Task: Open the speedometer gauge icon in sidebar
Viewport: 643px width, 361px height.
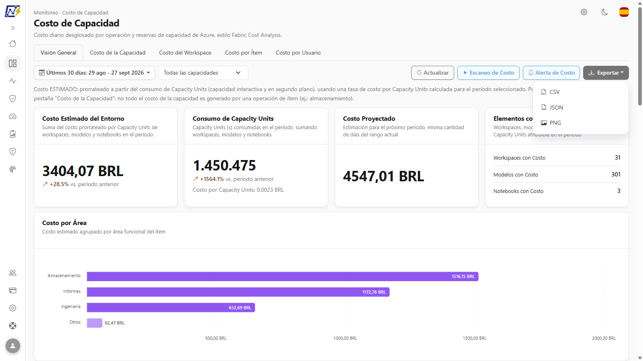Action: tap(13, 116)
